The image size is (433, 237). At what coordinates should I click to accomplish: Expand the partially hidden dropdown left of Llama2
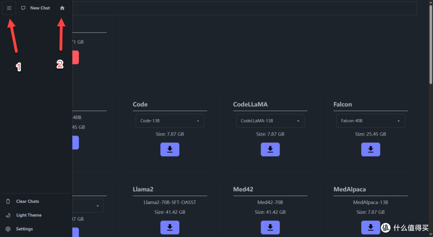click(88, 206)
